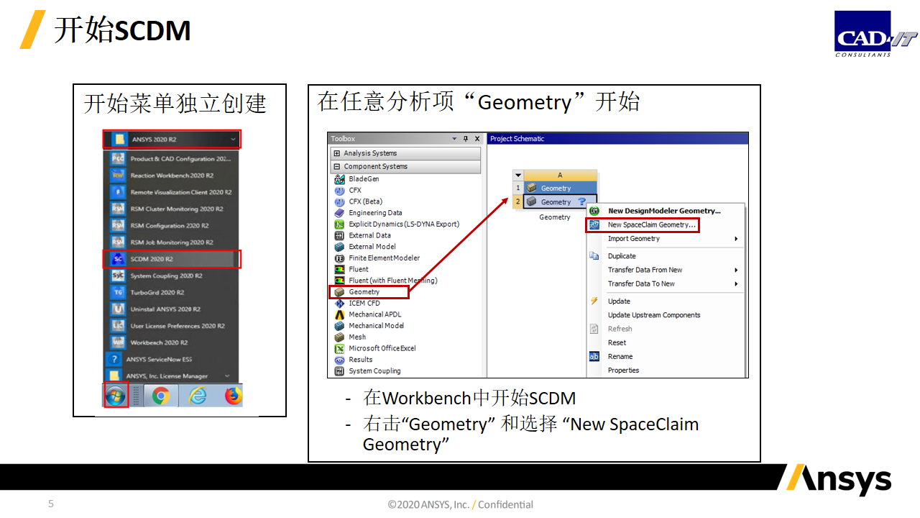Open Product & CAD Configuration 2020 entry

point(172,158)
